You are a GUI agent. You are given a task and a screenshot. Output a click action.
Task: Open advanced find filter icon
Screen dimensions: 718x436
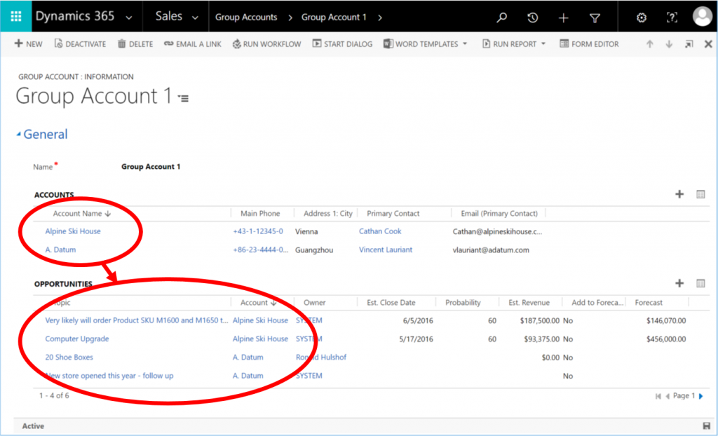(x=595, y=18)
